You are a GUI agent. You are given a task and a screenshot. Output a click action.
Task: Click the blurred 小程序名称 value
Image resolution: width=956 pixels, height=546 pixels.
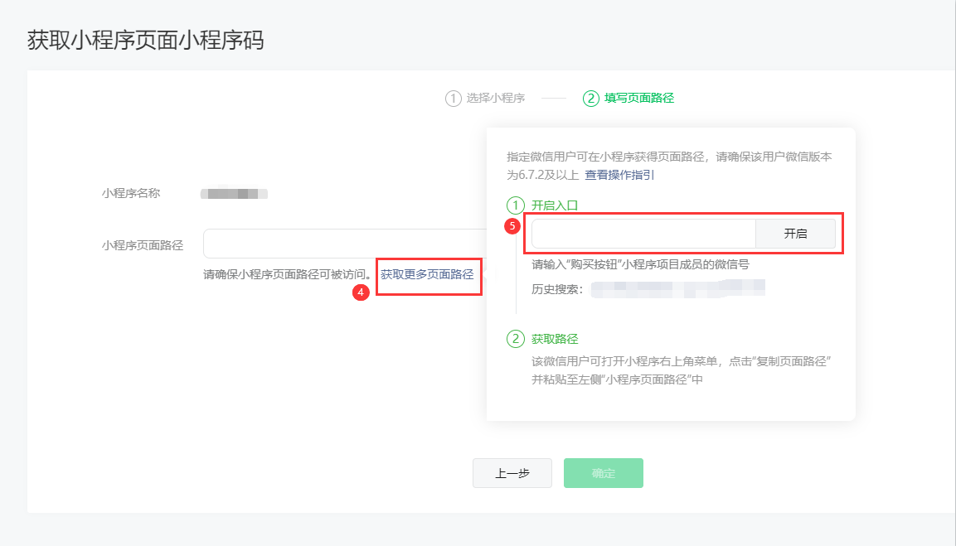[234, 194]
